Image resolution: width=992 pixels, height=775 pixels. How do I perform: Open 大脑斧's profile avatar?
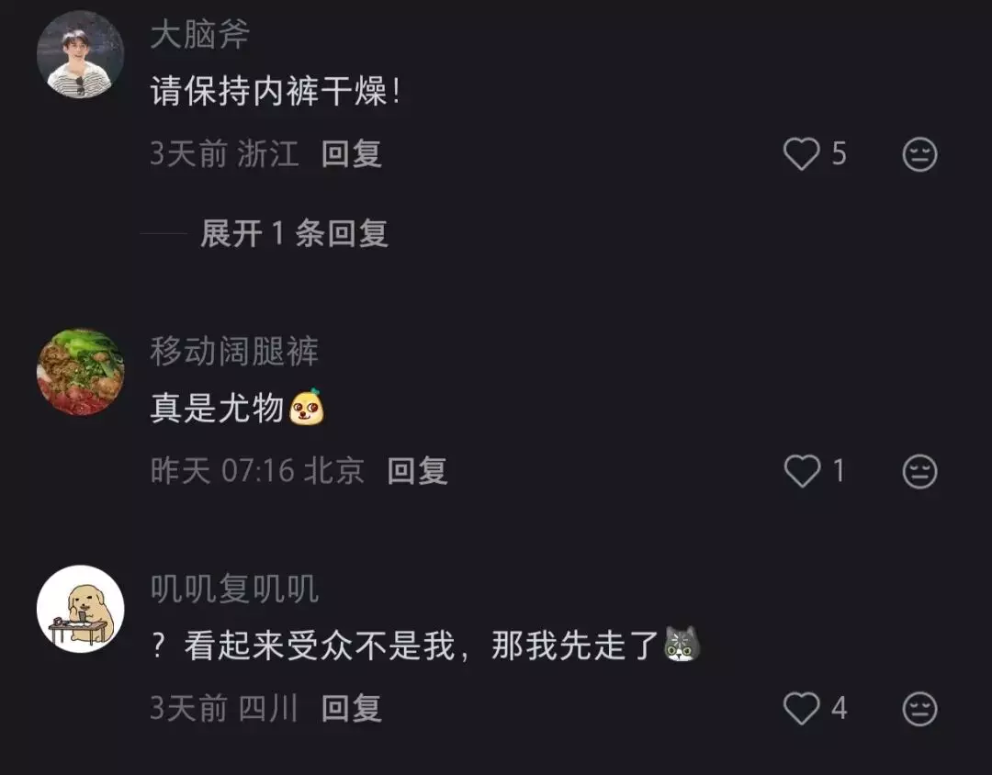click(x=80, y=54)
